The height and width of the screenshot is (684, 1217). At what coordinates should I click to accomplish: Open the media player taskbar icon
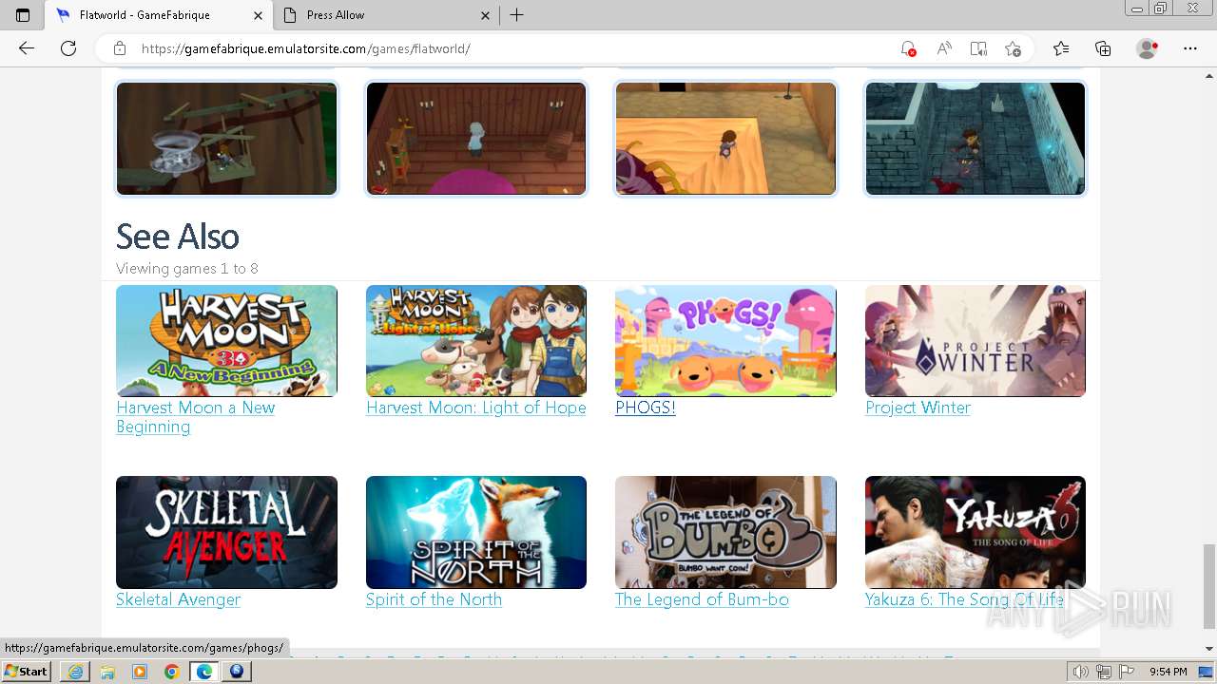point(140,672)
